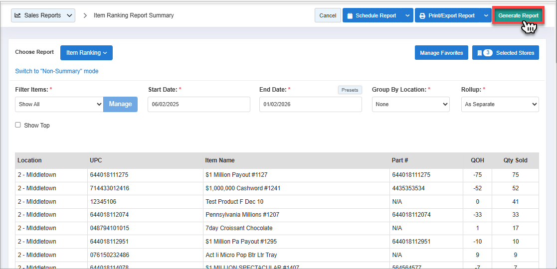Click the Presets button above End Date
The image size is (557, 269).
click(350, 90)
